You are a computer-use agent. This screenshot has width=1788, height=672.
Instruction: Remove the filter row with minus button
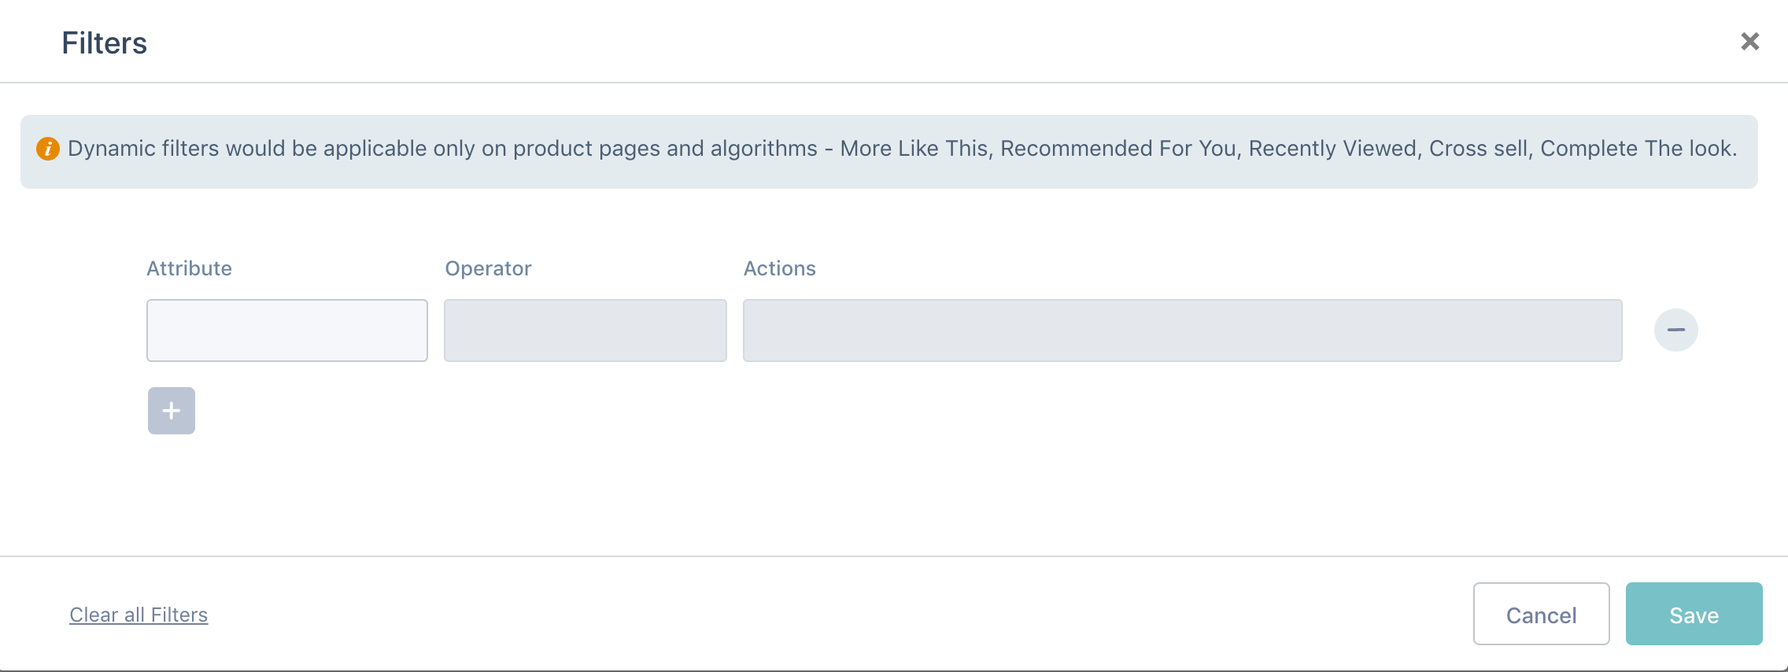click(x=1675, y=330)
